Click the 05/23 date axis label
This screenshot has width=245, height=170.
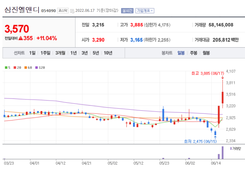pyautogui.click(x=164, y=163)
